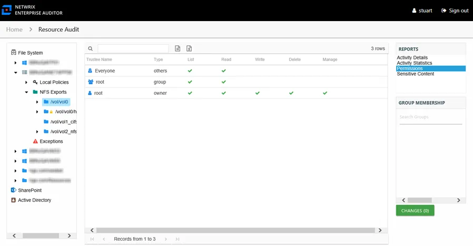The image size is (473, 246).
Task: Click the lock icon beside /vol/vol0/h
Action: pos(51,112)
